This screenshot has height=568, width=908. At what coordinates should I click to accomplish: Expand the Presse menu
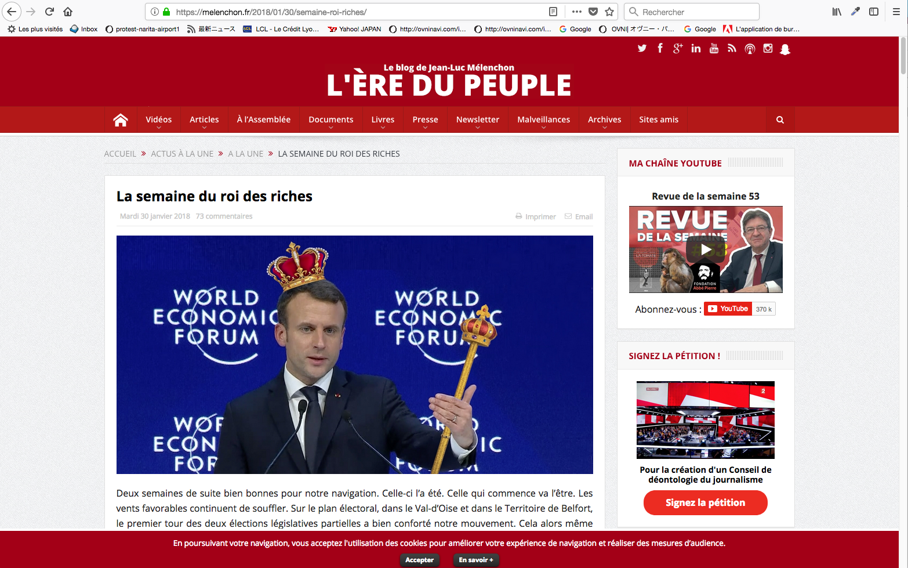(425, 120)
